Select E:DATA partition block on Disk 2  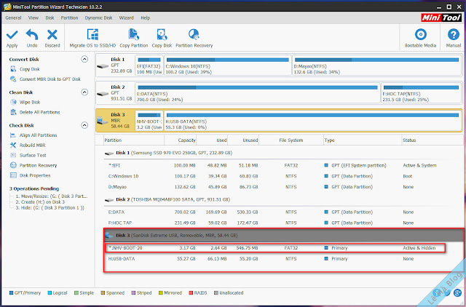coord(257,92)
